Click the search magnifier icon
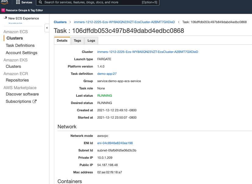Screen dimensions: 252x184 (x=40, y=2)
